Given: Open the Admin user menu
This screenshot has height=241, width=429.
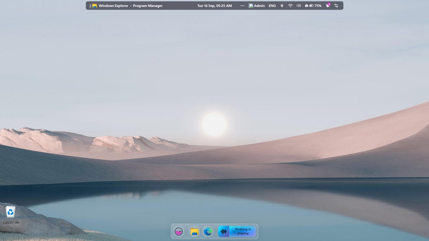Looking at the screenshot, I should click(259, 6).
